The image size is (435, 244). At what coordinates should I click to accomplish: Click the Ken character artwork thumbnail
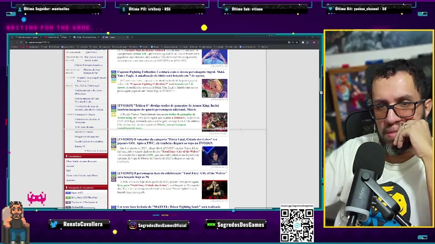click(214, 190)
